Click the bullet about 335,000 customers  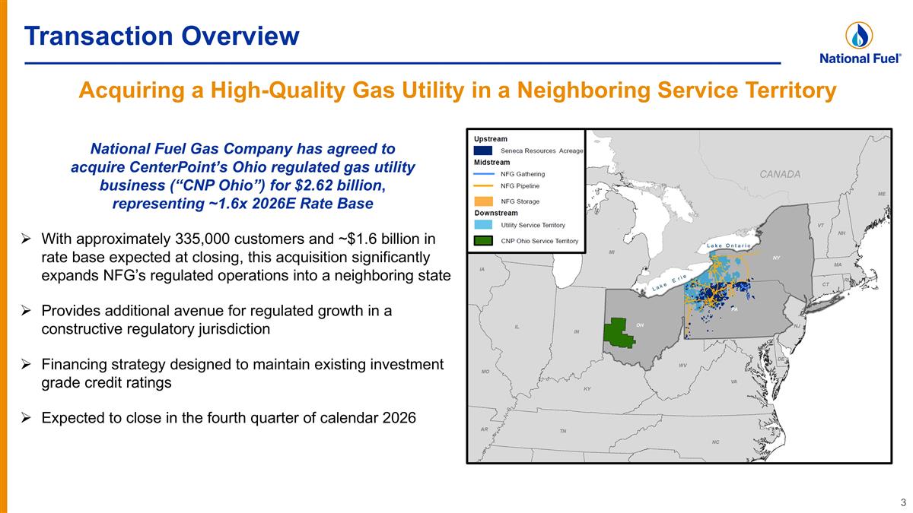(x=246, y=257)
